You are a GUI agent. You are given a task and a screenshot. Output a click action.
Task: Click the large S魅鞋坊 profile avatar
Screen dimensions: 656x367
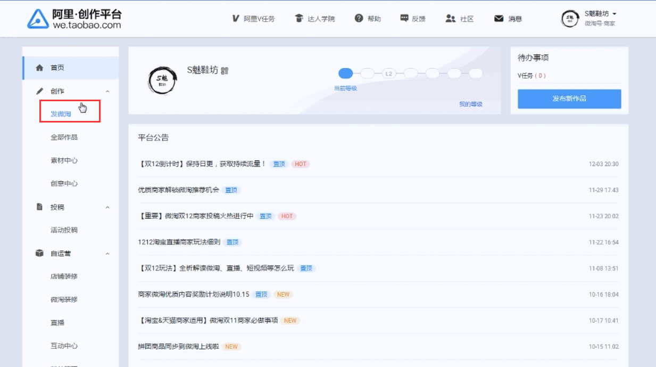point(161,81)
